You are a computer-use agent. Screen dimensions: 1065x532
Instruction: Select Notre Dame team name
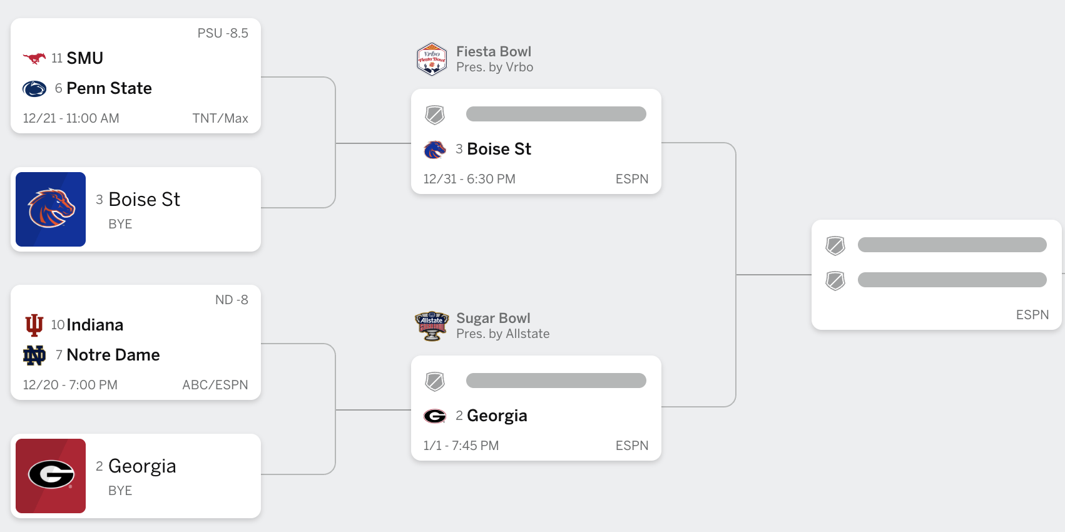point(113,355)
